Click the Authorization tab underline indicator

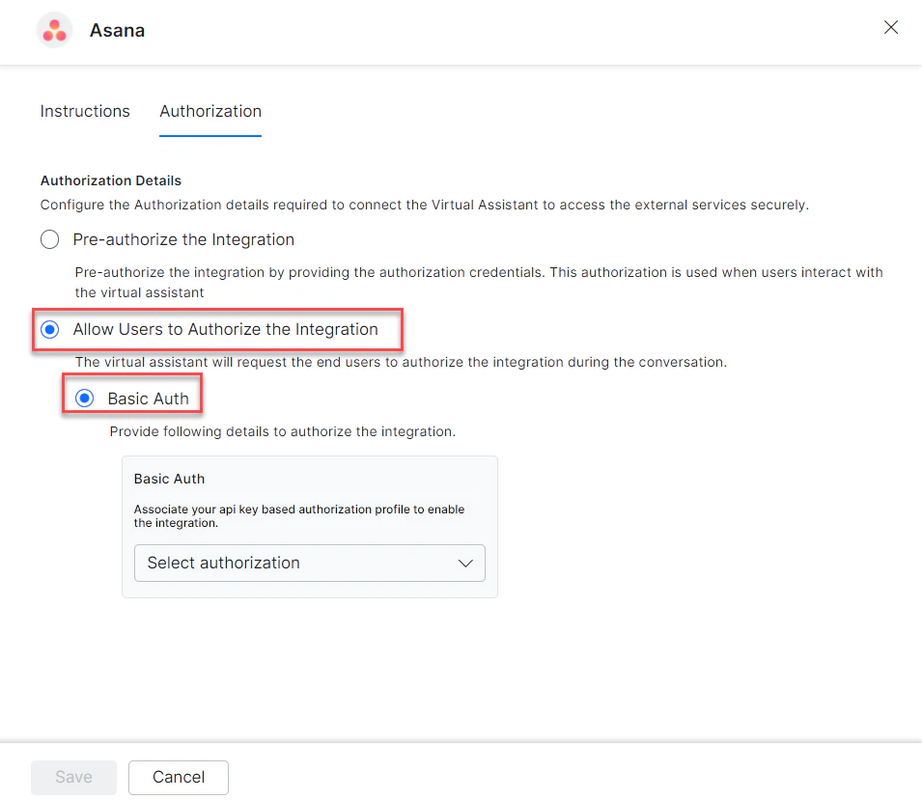click(210, 136)
